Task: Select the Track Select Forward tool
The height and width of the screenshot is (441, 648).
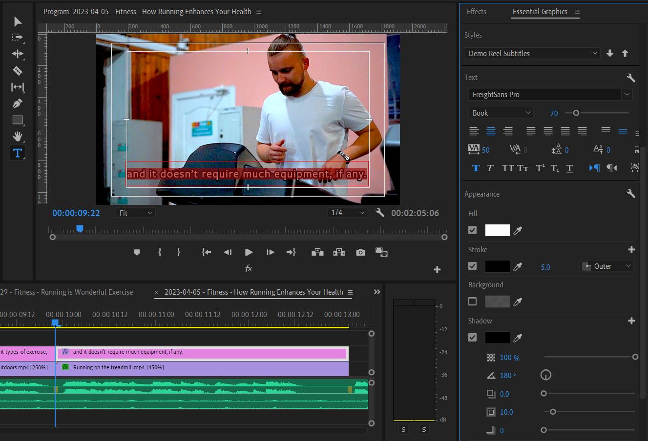Action: (18, 37)
